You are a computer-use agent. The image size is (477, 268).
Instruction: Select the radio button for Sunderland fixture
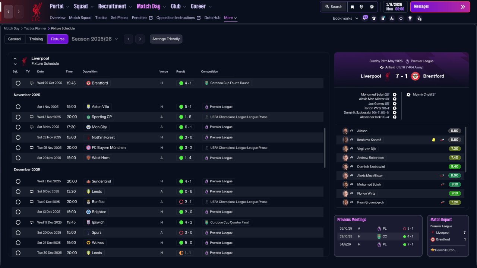(18, 181)
